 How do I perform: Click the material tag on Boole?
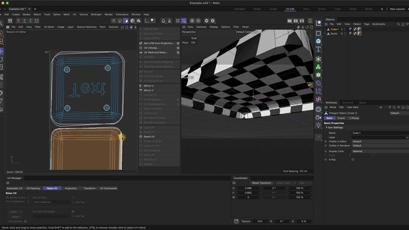click(x=359, y=34)
